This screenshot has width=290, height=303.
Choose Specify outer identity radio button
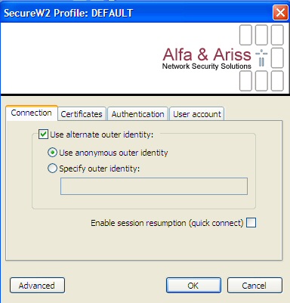pyautogui.click(x=52, y=169)
